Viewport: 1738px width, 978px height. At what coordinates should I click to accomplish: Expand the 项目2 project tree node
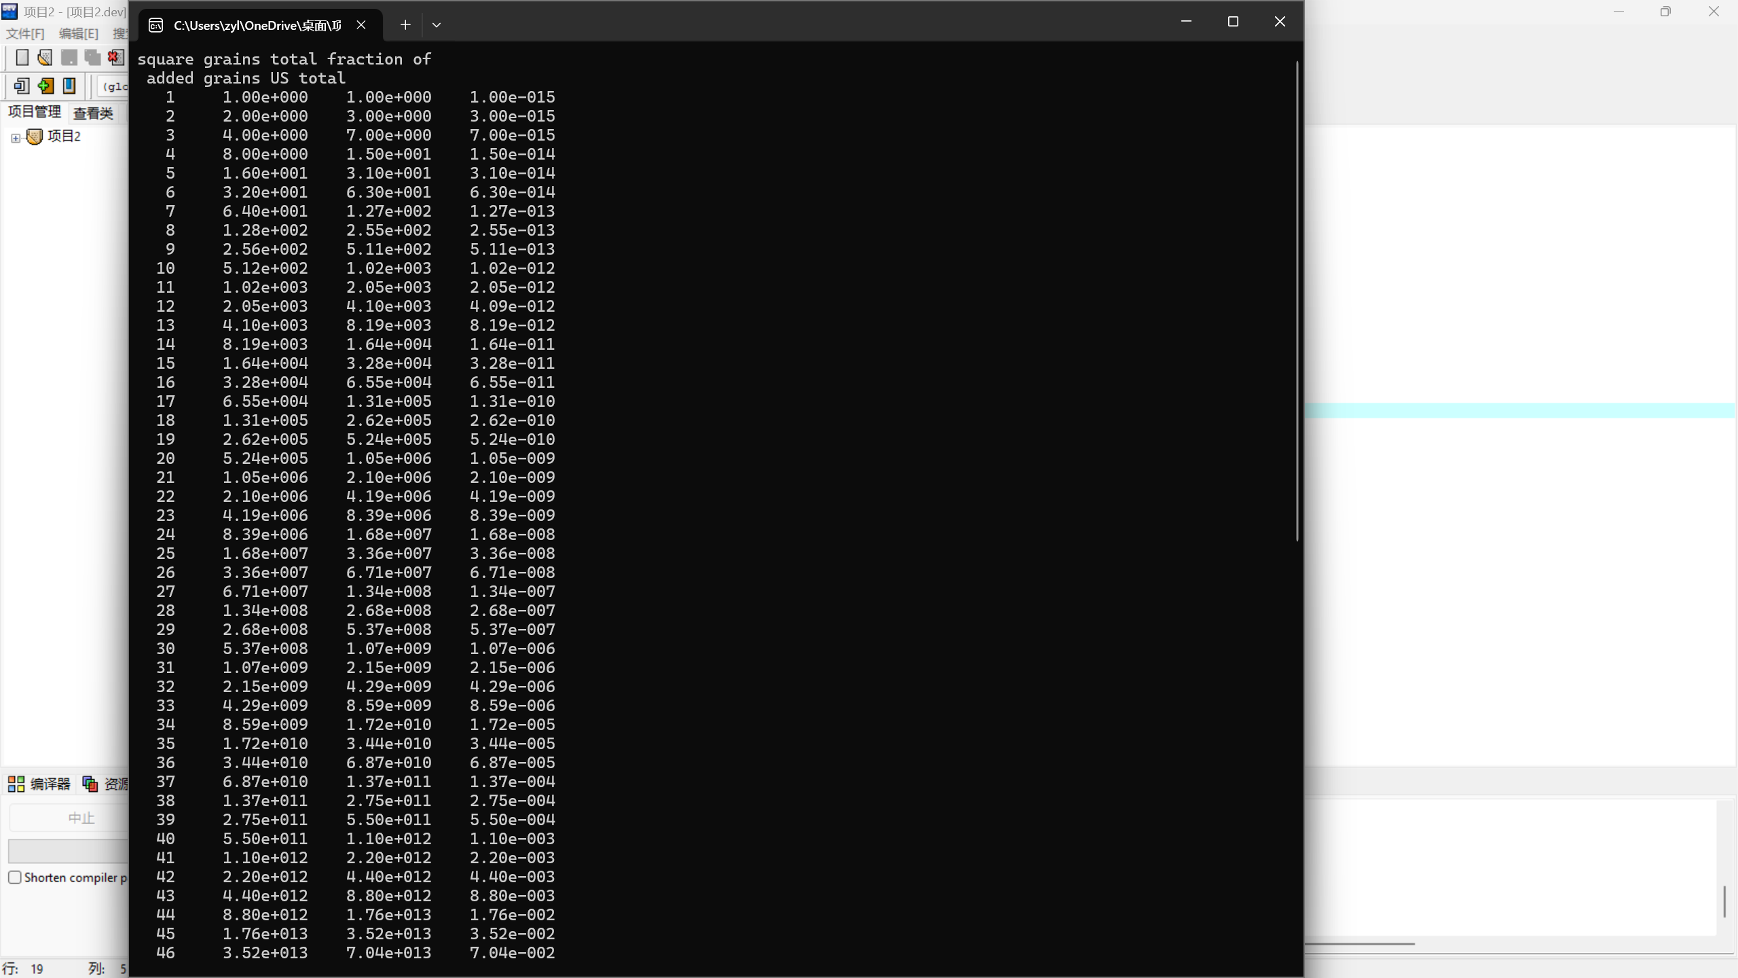pos(16,138)
